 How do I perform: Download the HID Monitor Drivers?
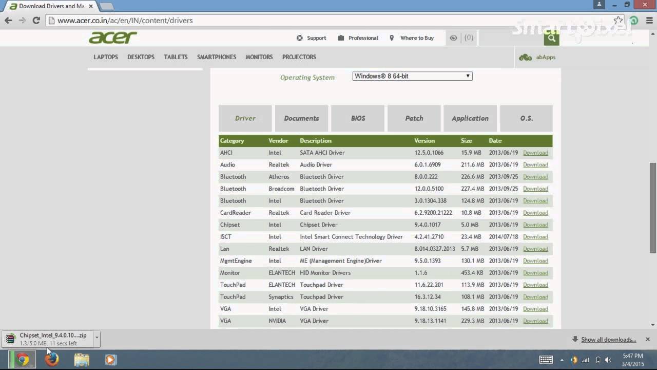535,273
